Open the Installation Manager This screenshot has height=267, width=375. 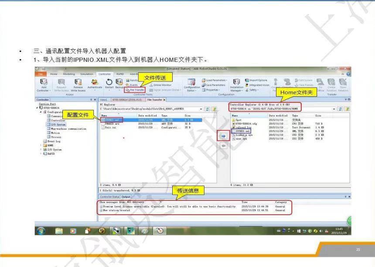click(236, 85)
